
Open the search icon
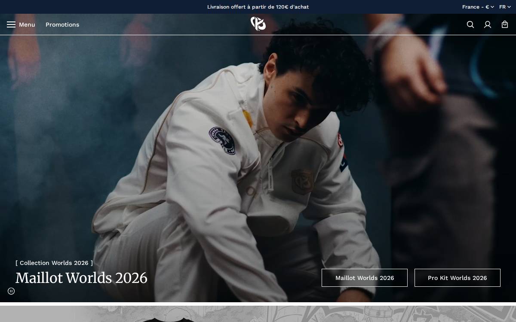pos(470,24)
